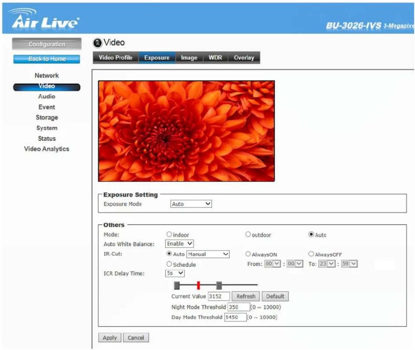Screen dimensions: 415x350
Task: Switch to the Overlay tab
Action: (244, 57)
